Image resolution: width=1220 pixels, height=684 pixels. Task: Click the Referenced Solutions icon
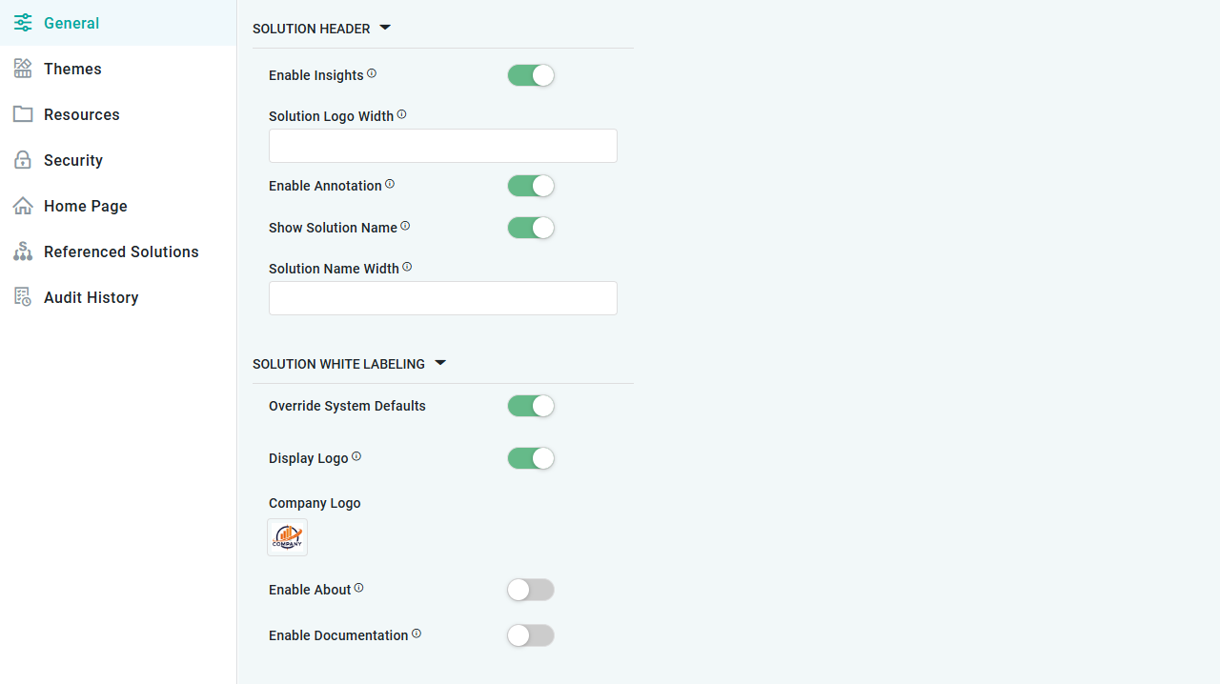(x=23, y=251)
